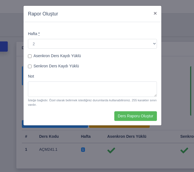This screenshot has width=194, height=172.
Task: Click the blue button behind the dialog
Action: 55,126
